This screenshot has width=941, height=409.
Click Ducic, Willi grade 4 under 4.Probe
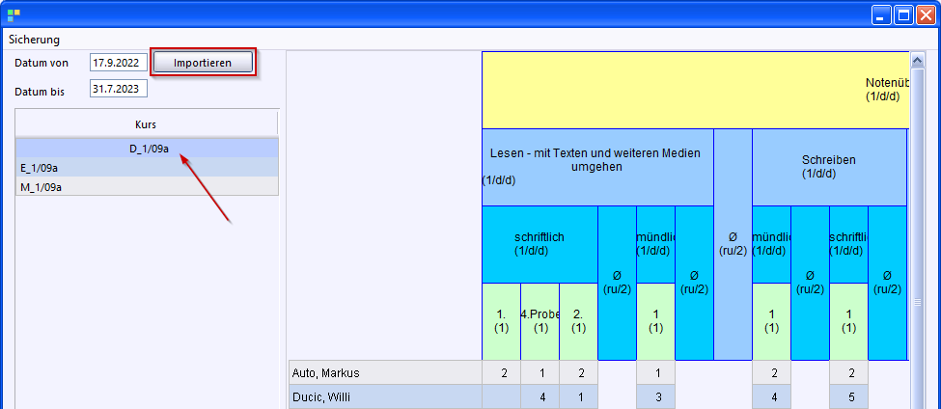pyautogui.click(x=541, y=397)
